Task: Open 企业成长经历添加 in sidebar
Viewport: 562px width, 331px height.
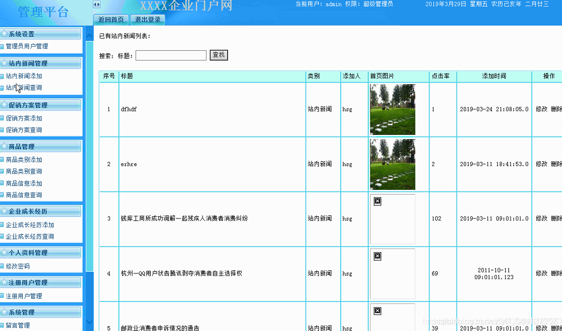Action: click(30, 225)
